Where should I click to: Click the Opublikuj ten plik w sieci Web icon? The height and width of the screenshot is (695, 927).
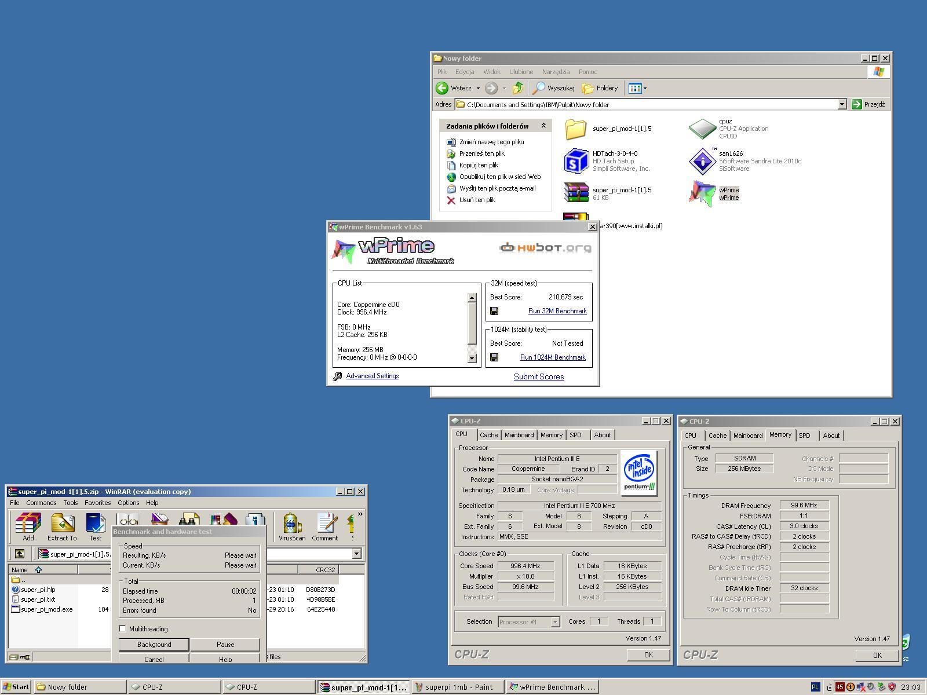(x=451, y=177)
